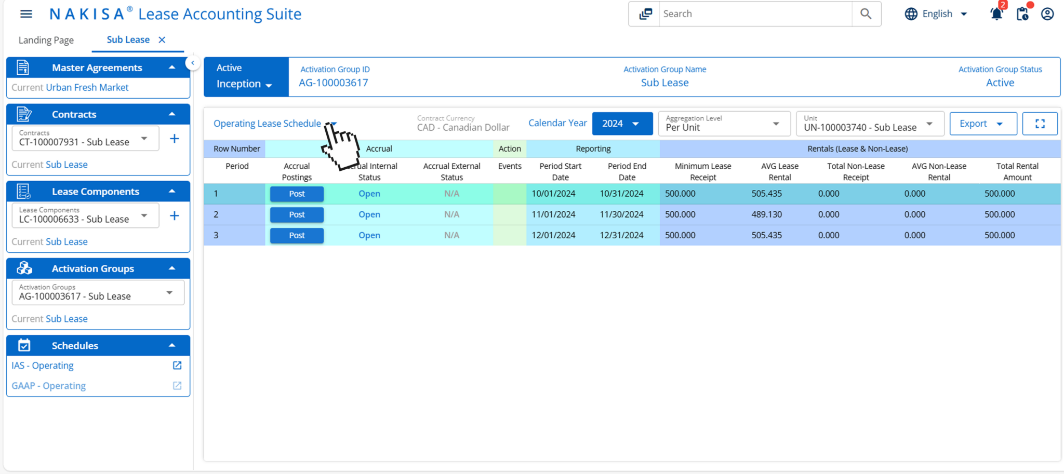Enter fullscreen view of the schedule table
The width and height of the screenshot is (1064, 474).
point(1040,124)
